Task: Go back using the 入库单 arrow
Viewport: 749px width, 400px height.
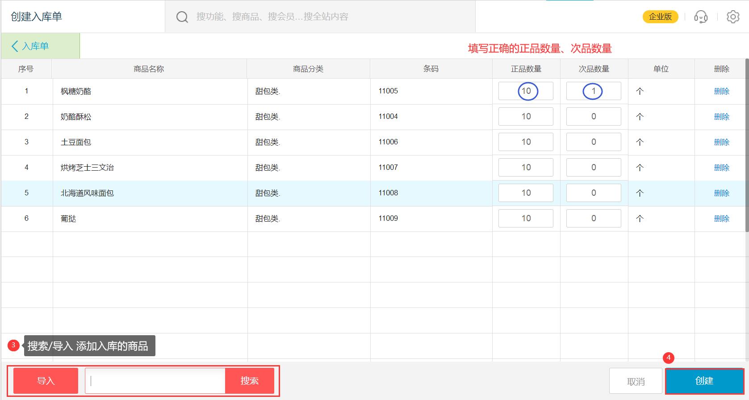Action: (x=30, y=46)
